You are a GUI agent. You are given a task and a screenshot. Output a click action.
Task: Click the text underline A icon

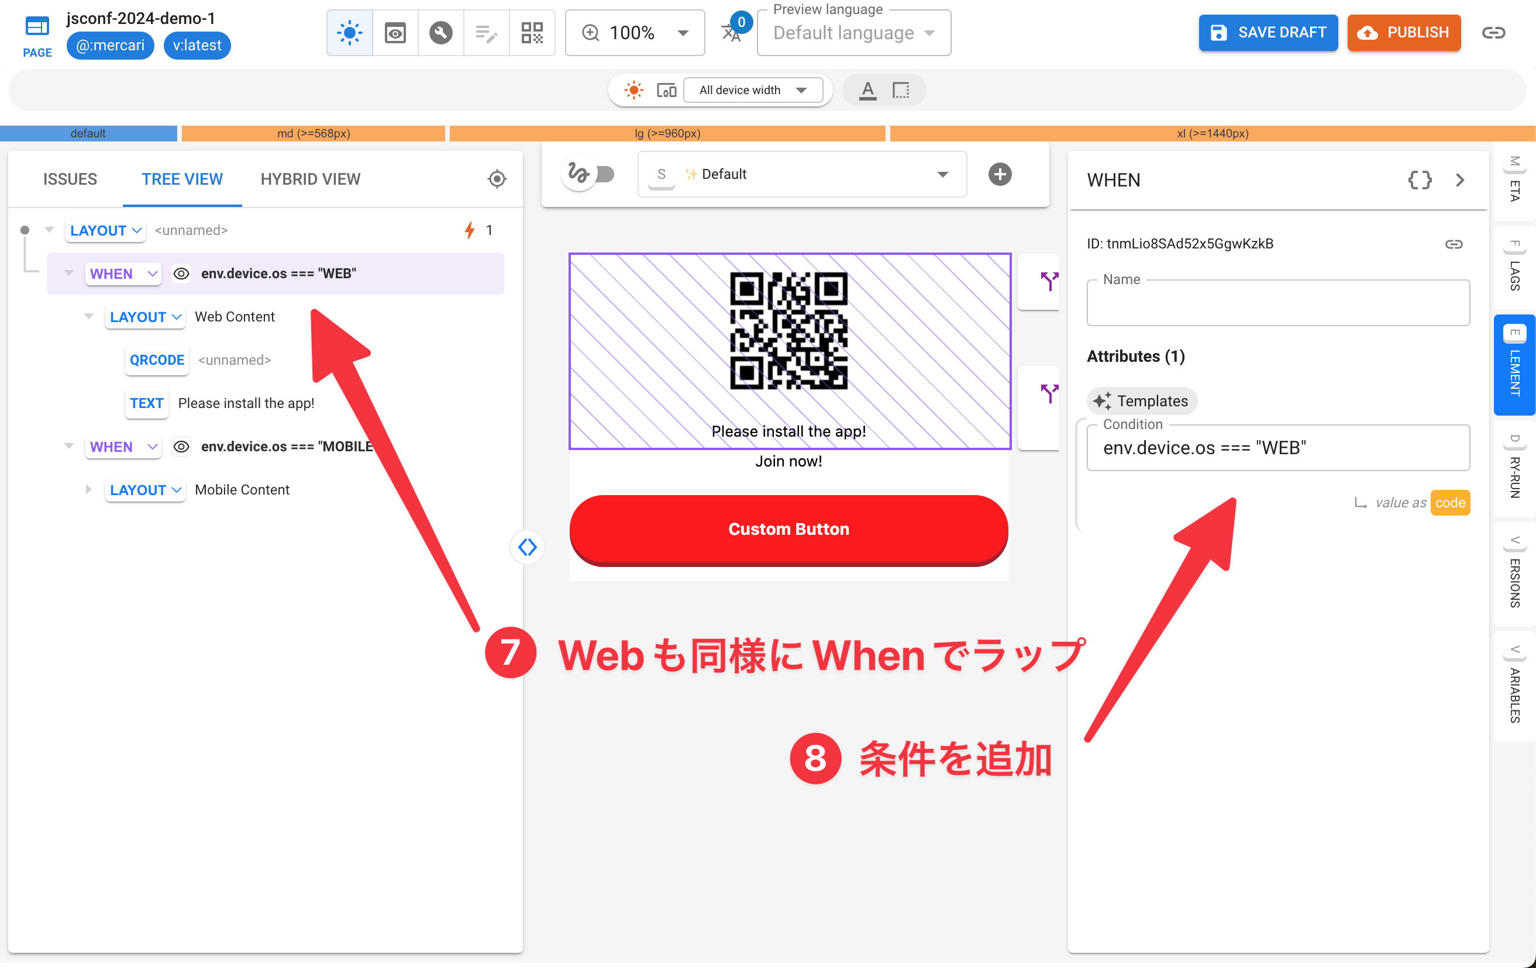[x=867, y=90]
